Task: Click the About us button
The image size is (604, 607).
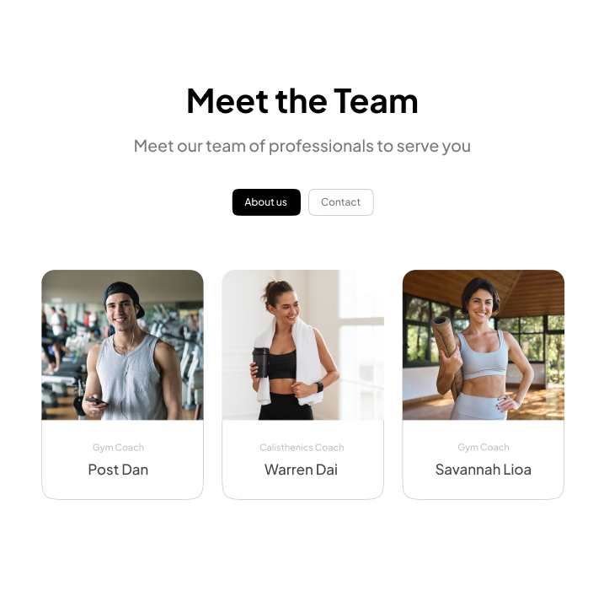Action: [266, 202]
